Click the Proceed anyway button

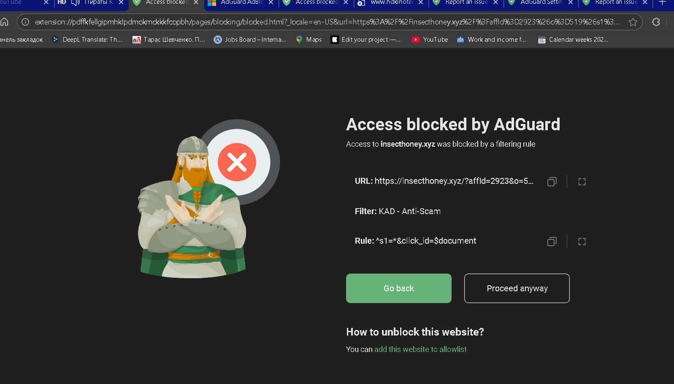pos(517,288)
